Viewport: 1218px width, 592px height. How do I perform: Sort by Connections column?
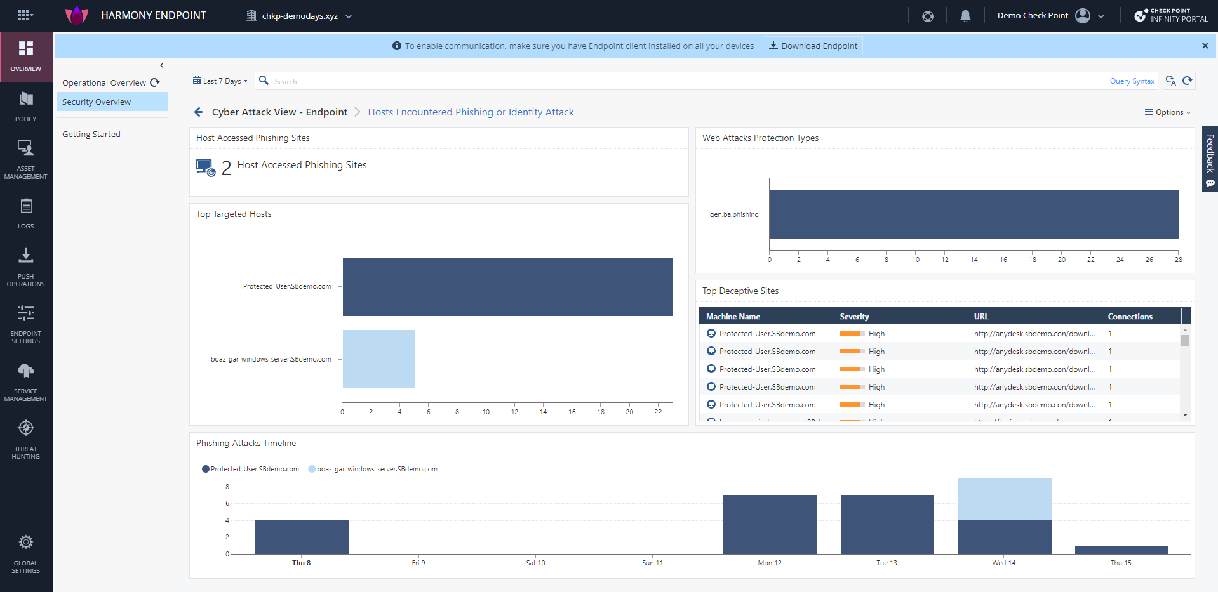point(1141,316)
